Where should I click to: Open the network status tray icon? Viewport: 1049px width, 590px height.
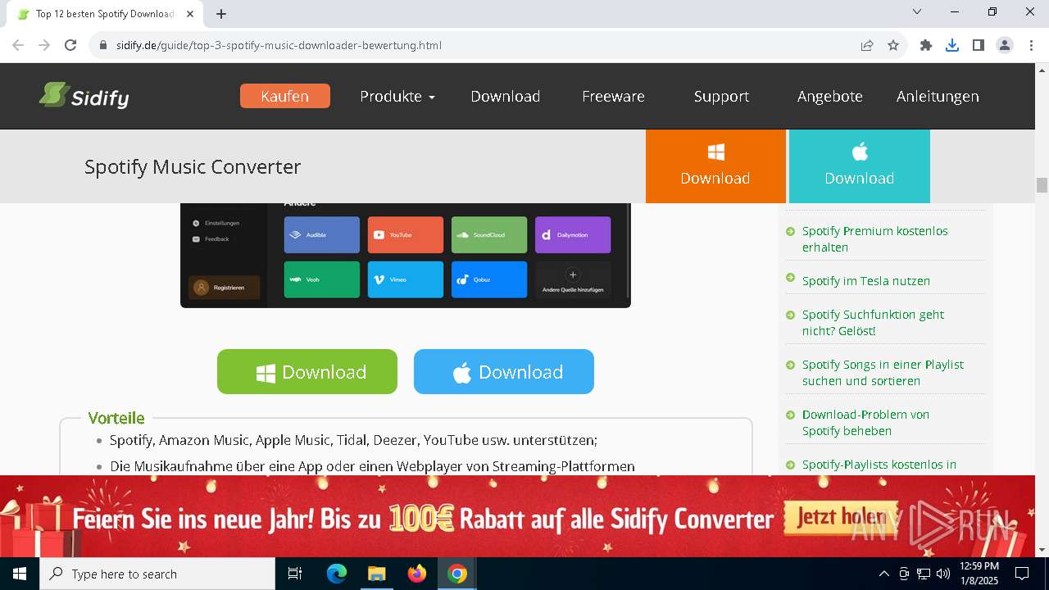click(x=923, y=574)
